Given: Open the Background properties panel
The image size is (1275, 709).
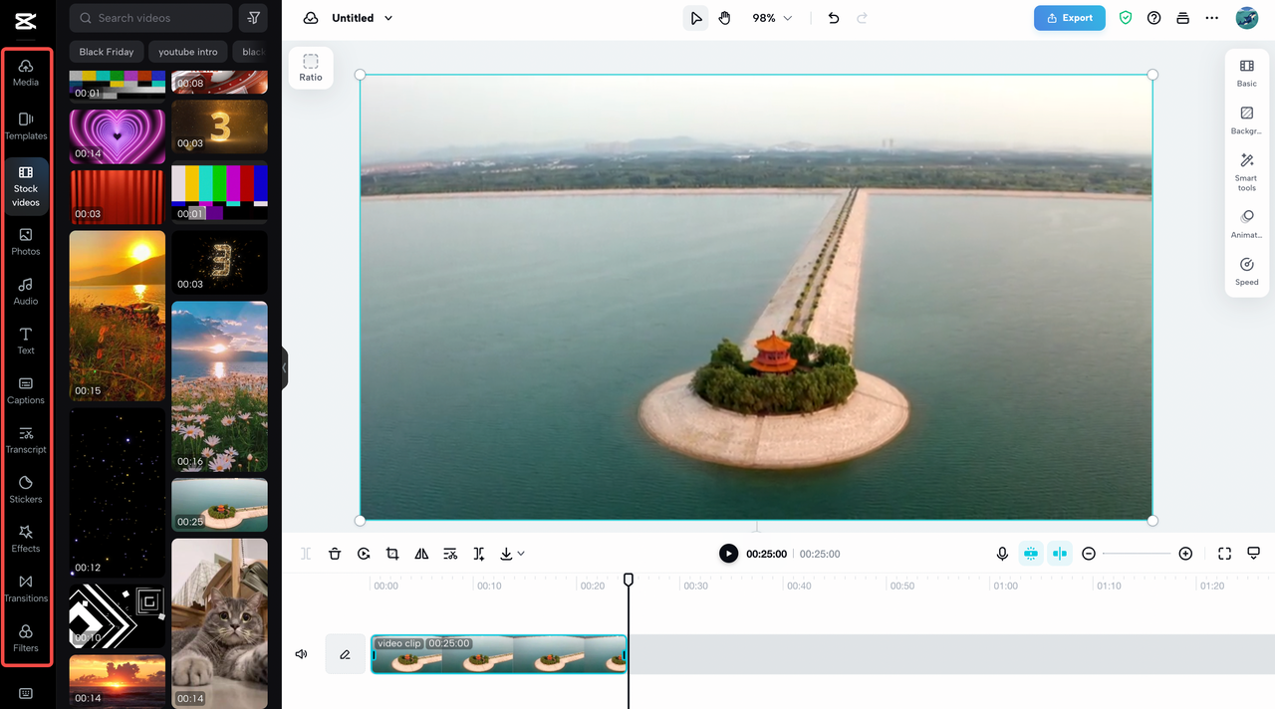Looking at the screenshot, I should [x=1247, y=121].
